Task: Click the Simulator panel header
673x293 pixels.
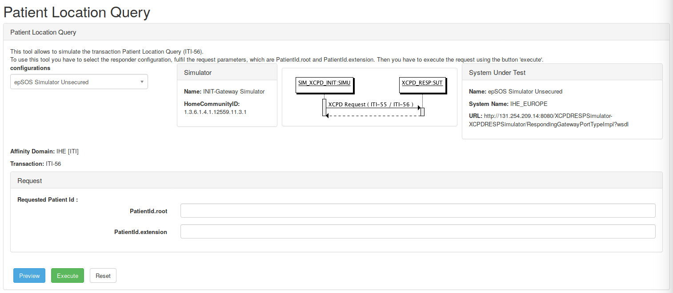Action: (x=227, y=73)
